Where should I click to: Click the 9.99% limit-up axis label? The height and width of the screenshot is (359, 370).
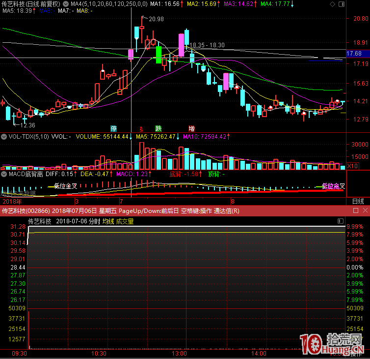click(355, 227)
